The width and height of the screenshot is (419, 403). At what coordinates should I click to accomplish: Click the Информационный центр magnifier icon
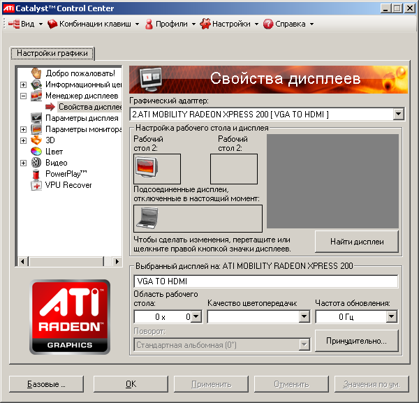(36, 85)
